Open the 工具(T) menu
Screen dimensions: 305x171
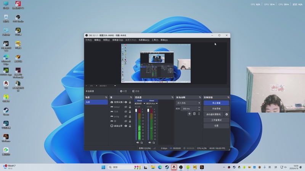pos(155,40)
